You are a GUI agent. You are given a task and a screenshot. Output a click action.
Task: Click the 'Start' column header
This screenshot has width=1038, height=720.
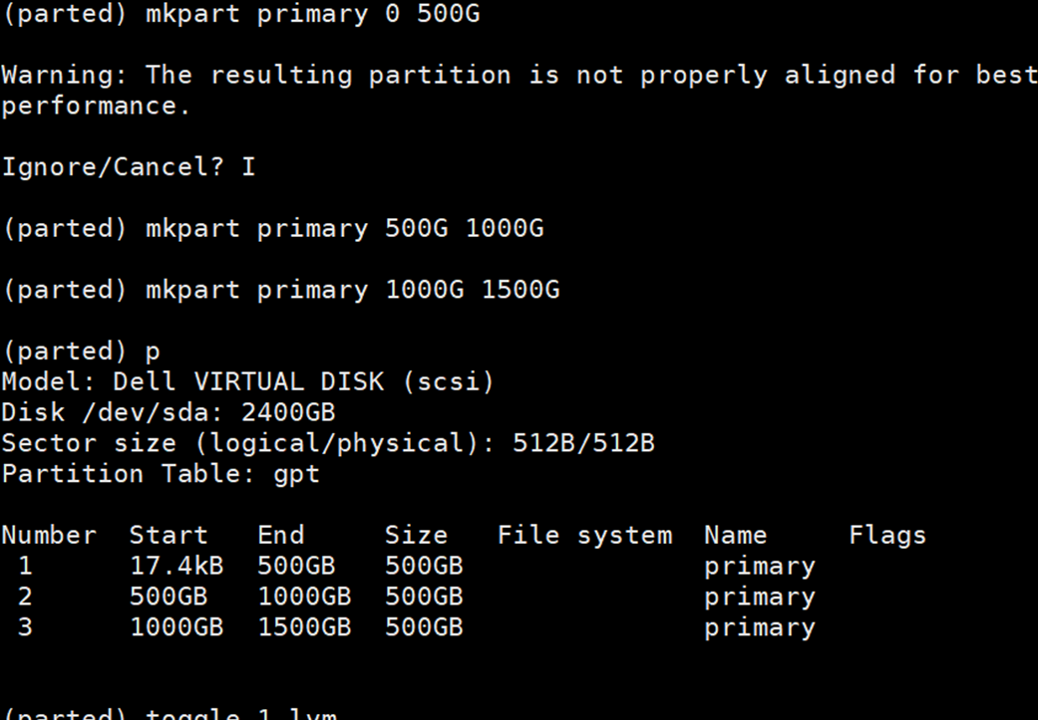click(x=169, y=535)
